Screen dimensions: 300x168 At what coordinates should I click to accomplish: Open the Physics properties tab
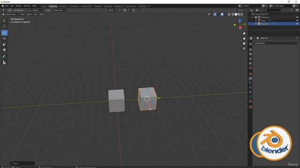pos(250,87)
